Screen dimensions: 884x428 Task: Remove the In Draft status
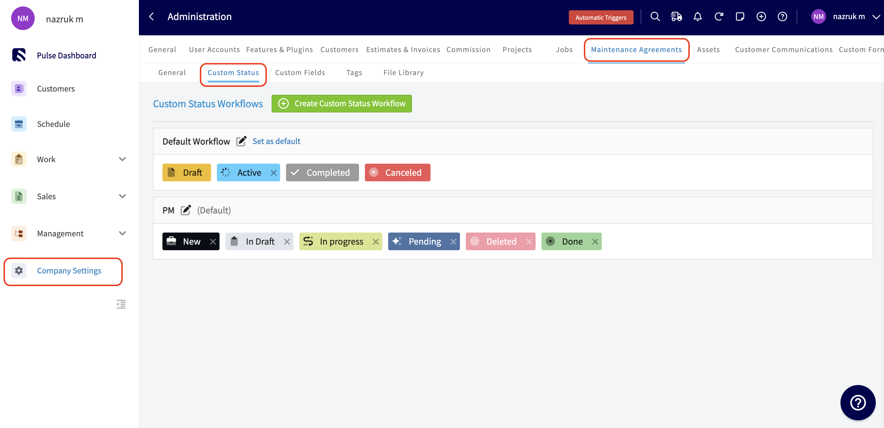click(x=287, y=242)
